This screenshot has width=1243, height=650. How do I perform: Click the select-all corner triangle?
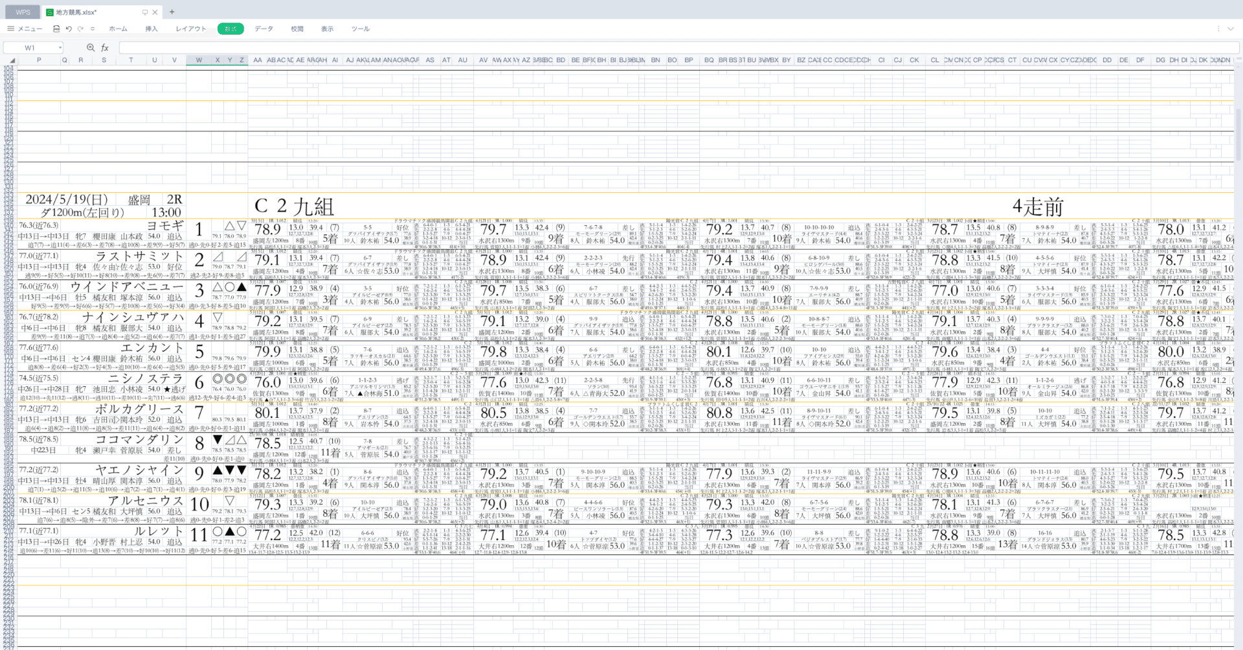click(12, 60)
